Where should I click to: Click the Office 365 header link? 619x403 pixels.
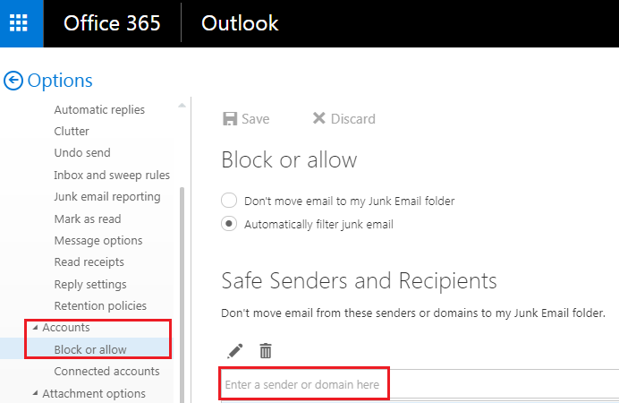[112, 23]
